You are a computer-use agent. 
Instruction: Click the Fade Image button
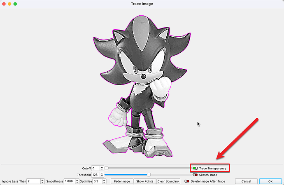122,181
